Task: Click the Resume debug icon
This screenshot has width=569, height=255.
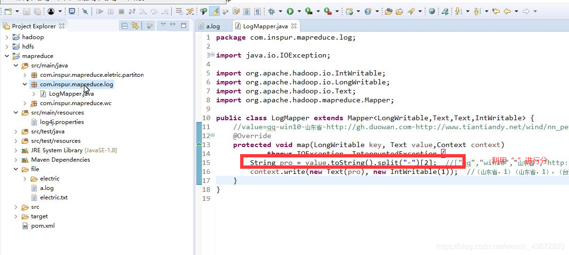Action: (100, 11)
